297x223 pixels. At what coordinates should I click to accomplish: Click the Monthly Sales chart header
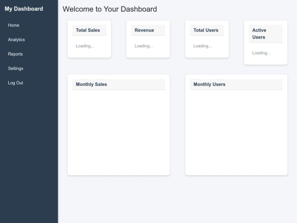point(119,84)
